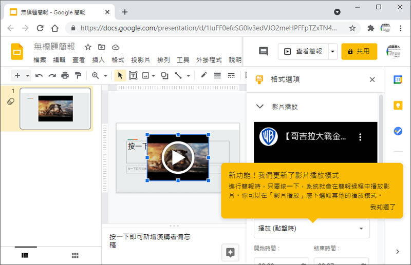Open the 外掛程式 menu
Screen dimensions: 411x265
pyautogui.click(x=209, y=60)
